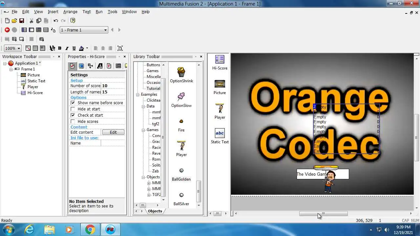Open the context help icon
Screen dimensions: 420x236
tap(73, 21)
